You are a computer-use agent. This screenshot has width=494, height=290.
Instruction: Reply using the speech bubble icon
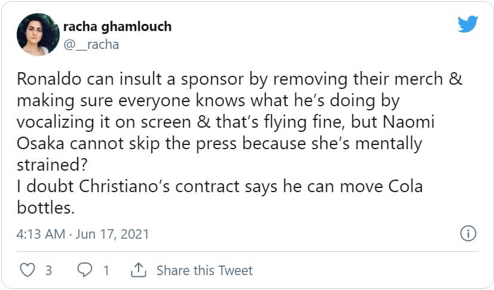click(85, 270)
